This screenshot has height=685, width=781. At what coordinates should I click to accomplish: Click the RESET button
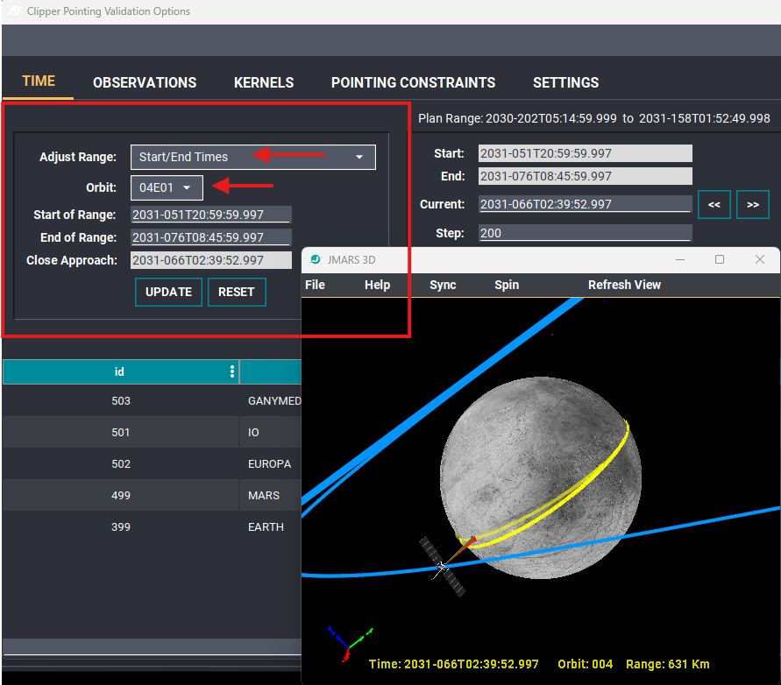coord(237,292)
